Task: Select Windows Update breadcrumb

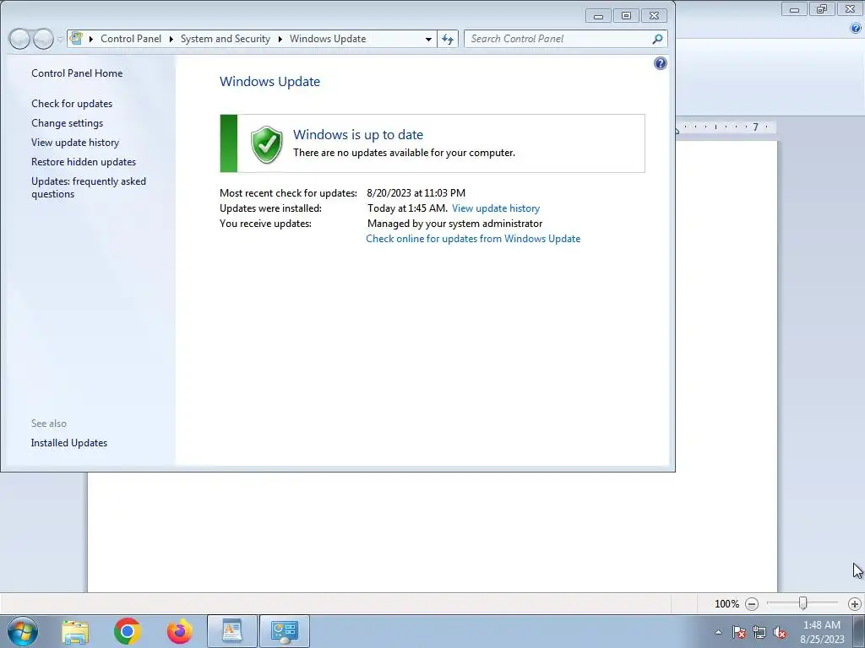Action: (x=328, y=39)
